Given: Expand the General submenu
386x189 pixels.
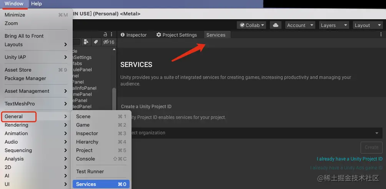Looking at the screenshot, I should tap(36, 116).
